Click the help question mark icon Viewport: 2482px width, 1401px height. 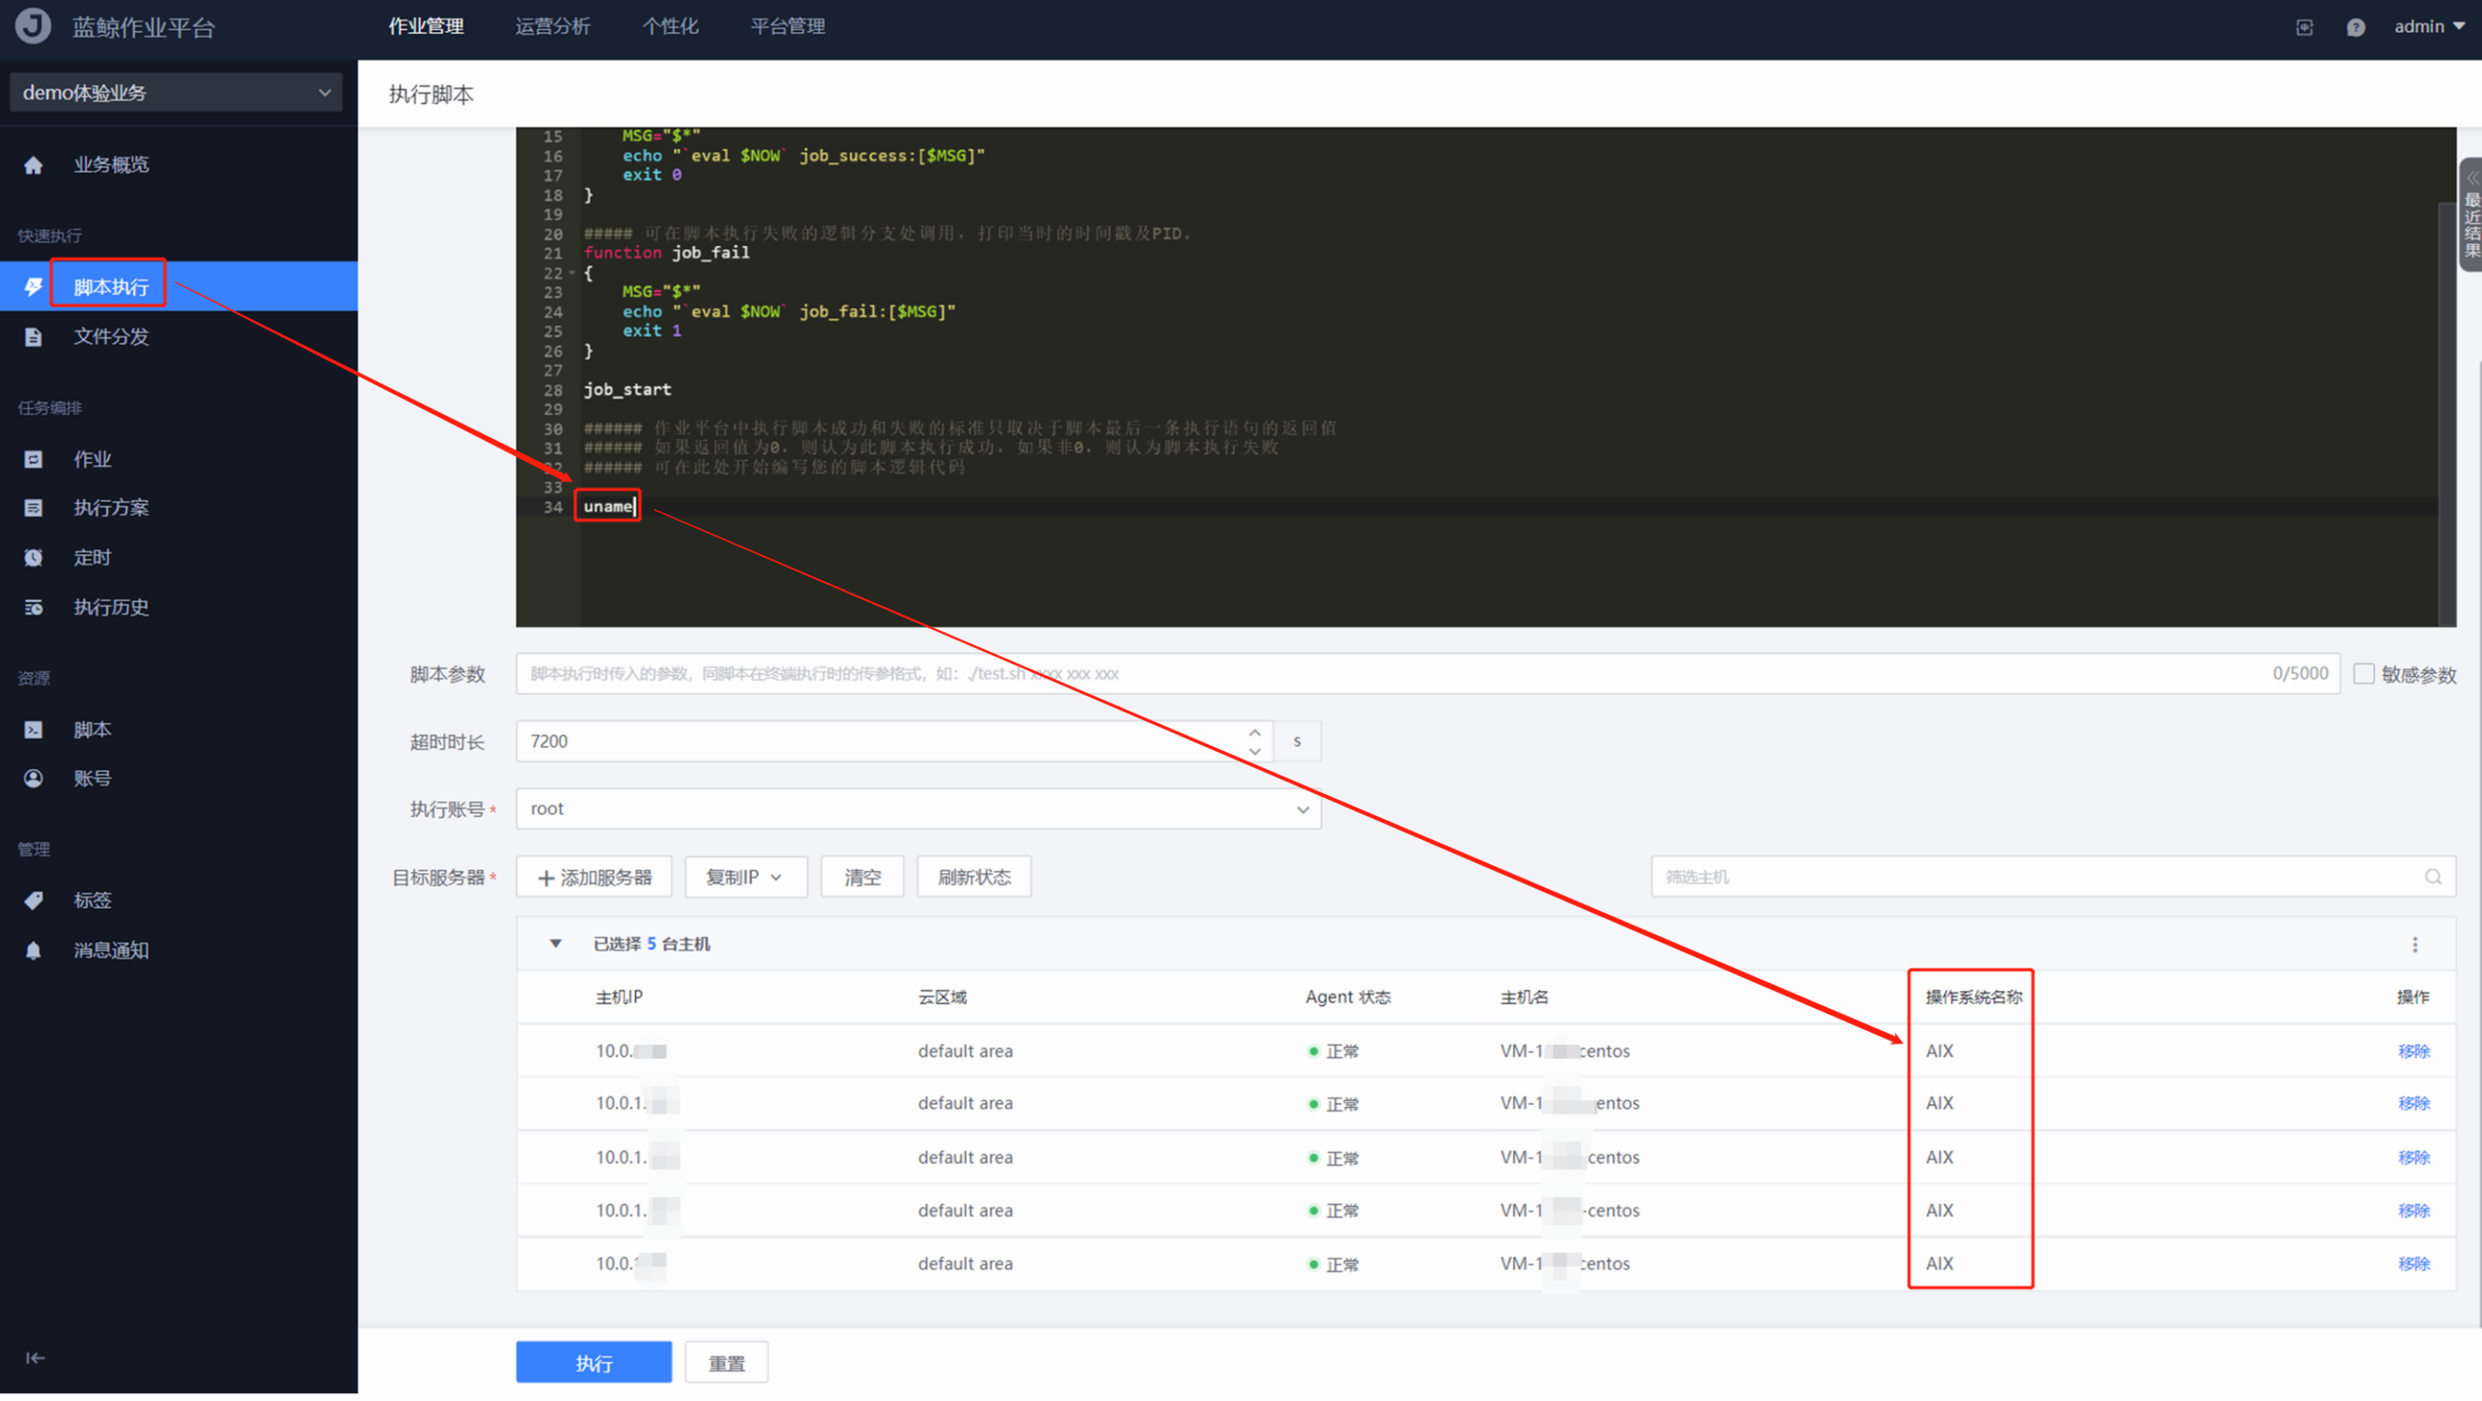(x=2355, y=27)
